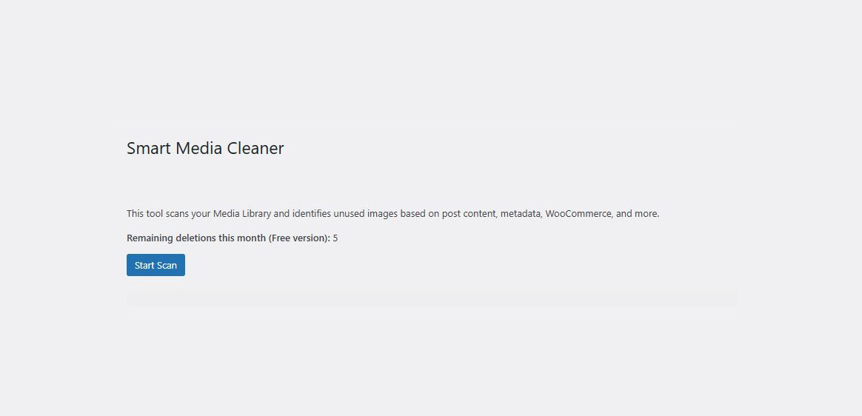Click 'unused images' in the description

(365, 214)
